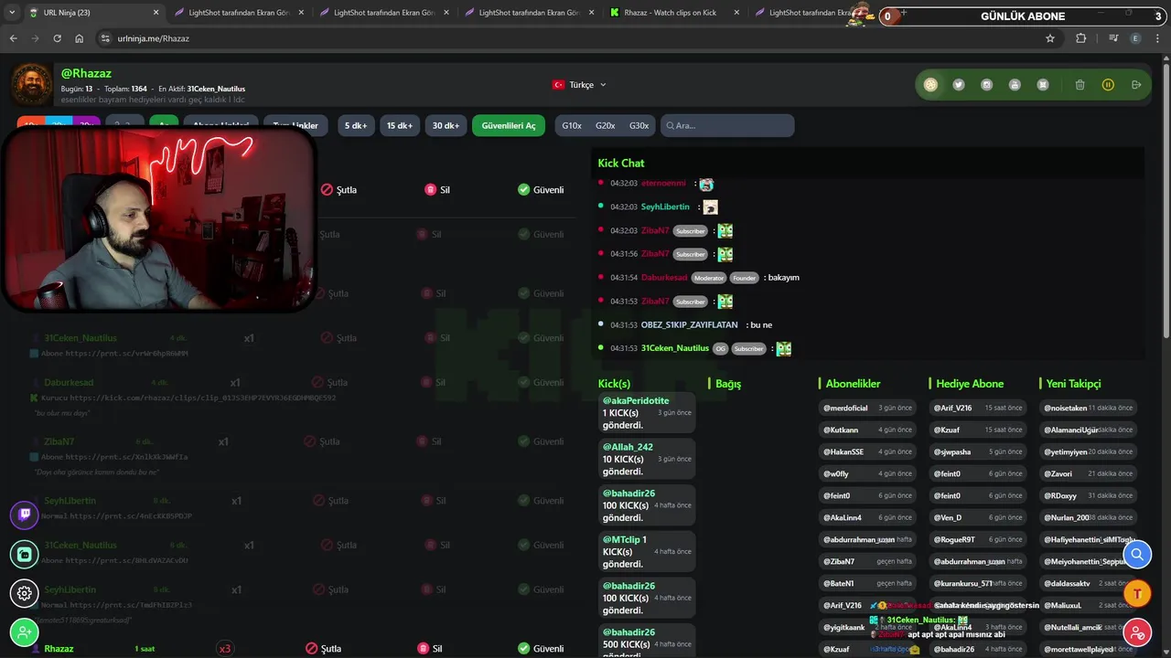Click the site info icon beside the URL

pos(105,38)
